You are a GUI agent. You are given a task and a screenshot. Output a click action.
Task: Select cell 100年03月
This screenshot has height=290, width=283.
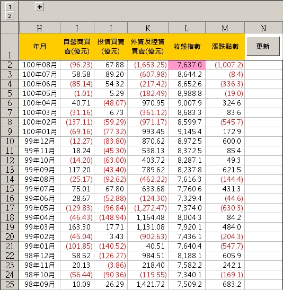click(x=39, y=112)
